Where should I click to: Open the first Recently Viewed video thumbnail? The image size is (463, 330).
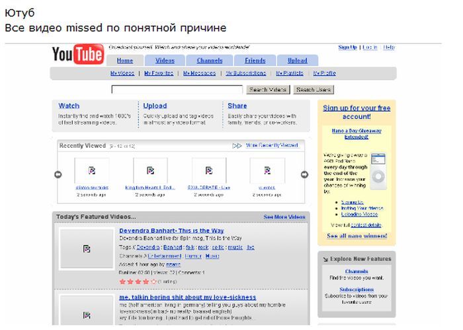(91, 170)
